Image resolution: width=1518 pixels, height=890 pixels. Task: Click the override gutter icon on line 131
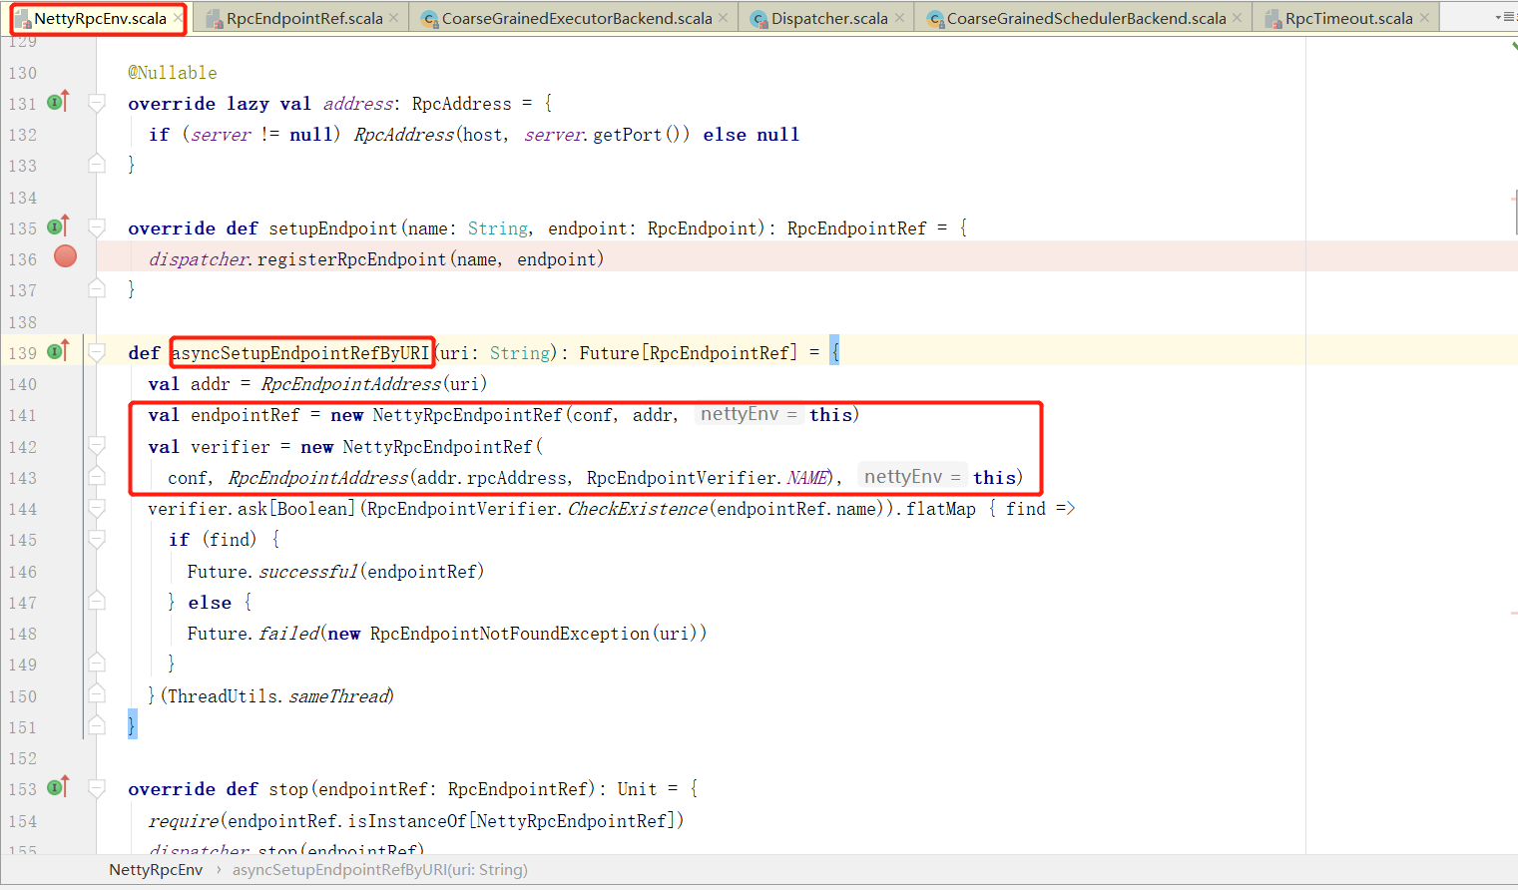tap(58, 102)
